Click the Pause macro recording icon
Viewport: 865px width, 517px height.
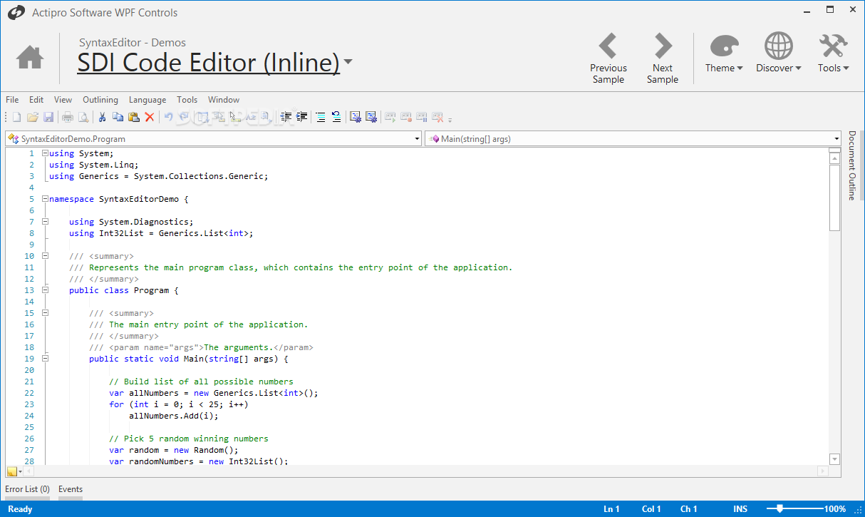422,117
